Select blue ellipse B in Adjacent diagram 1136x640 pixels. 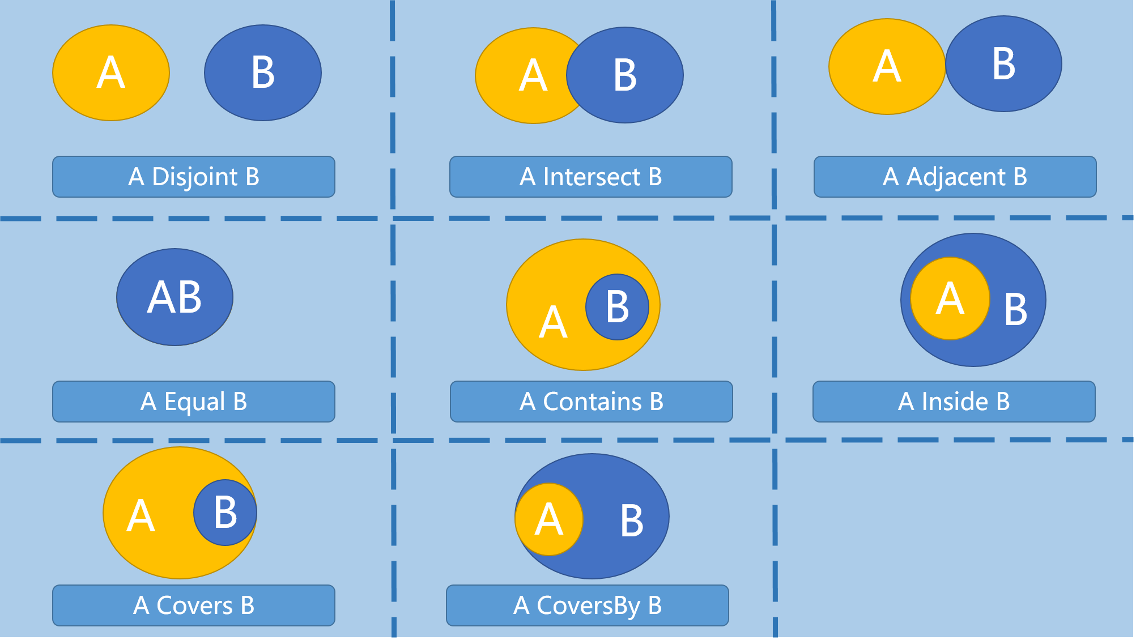click(x=1003, y=64)
